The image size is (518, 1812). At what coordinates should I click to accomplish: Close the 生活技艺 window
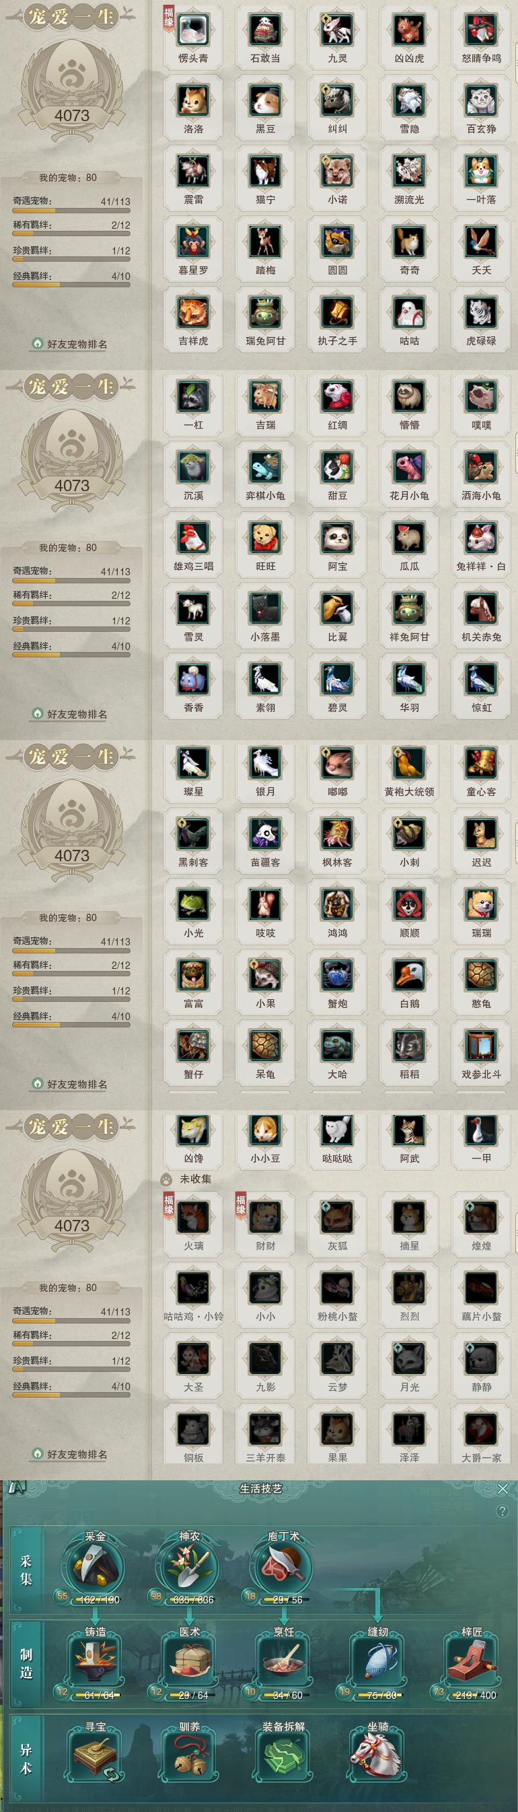503,1488
